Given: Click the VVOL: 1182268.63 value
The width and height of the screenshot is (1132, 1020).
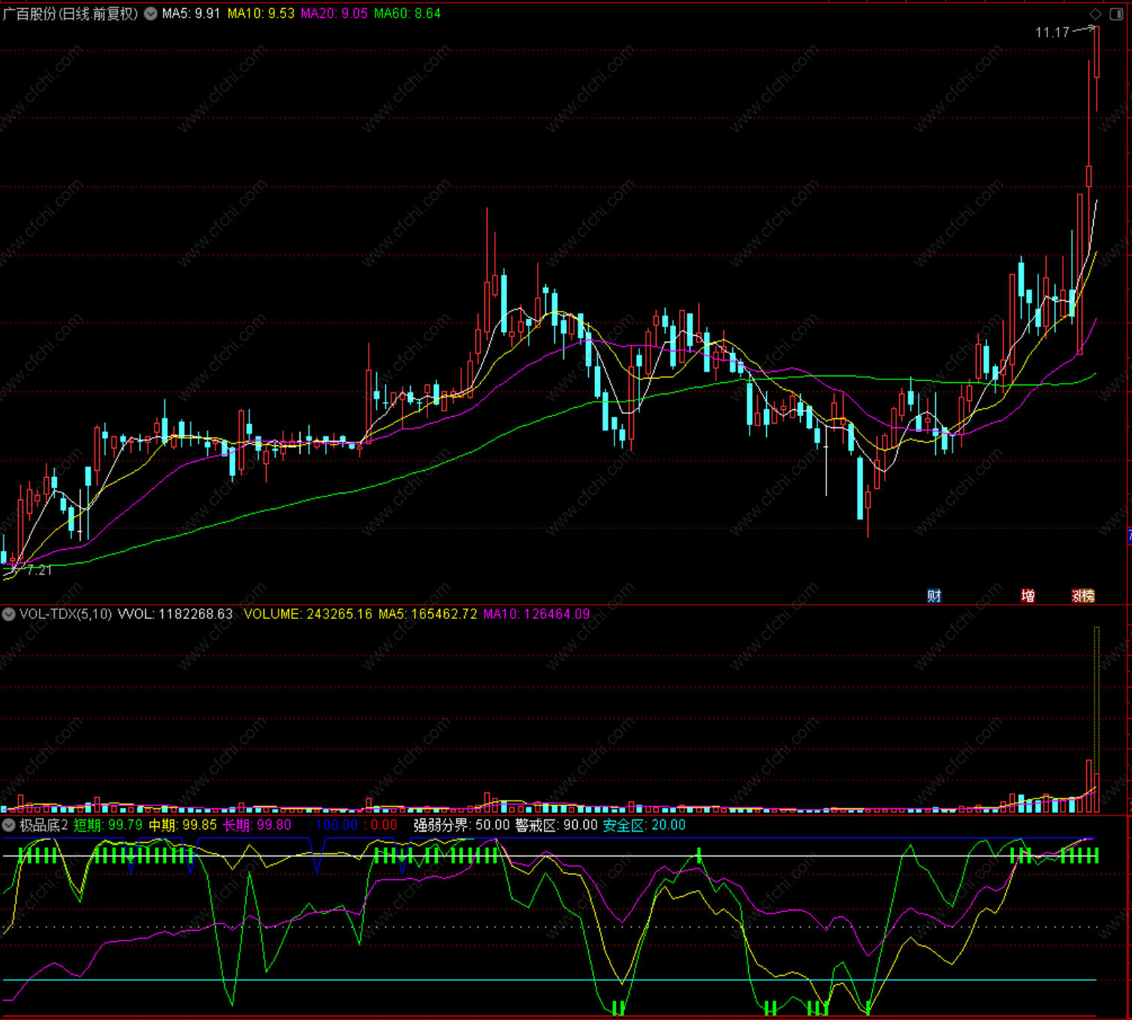Looking at the screenshot, I should [x=175, y=614].
